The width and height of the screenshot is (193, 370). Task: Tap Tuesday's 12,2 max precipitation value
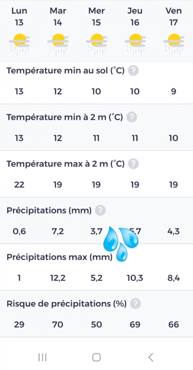[58, 278]
